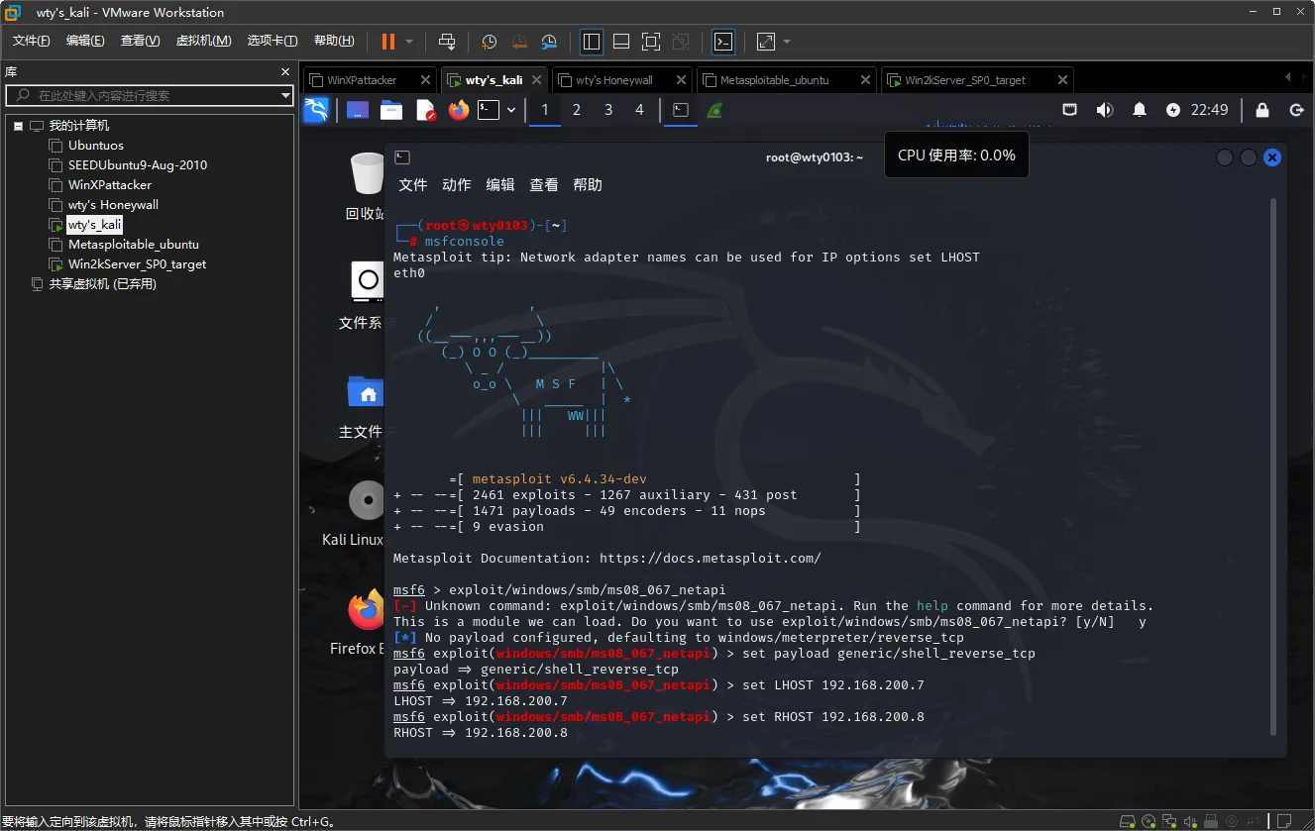The width and height of the screenshot is (1315, 831).
Task: Open the library search dropdown arrow
Action: (285, 96)
